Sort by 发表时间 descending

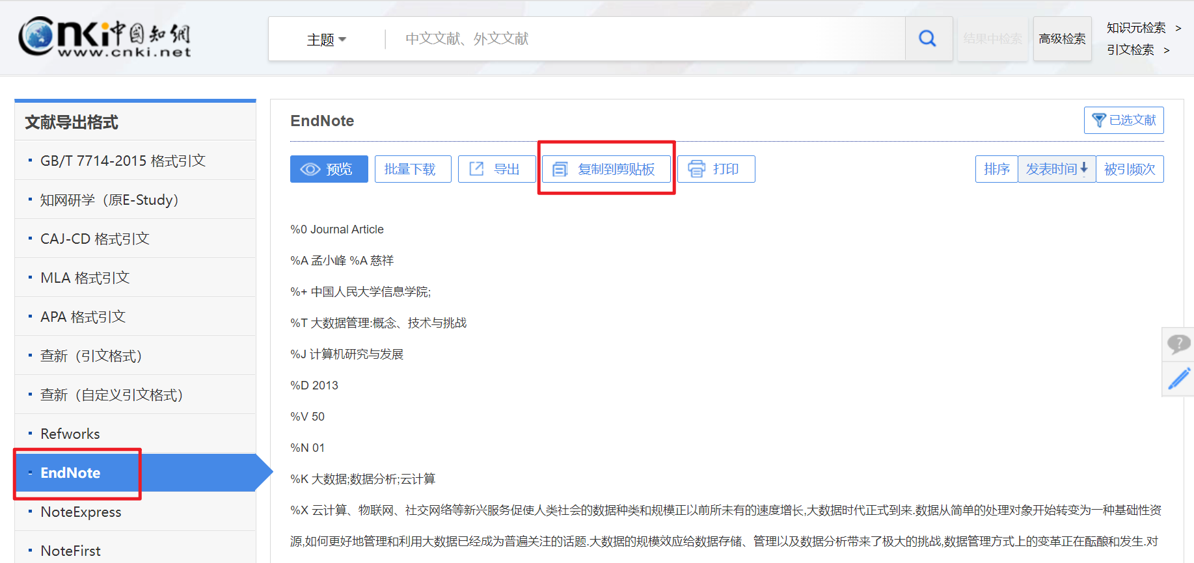pyautogui.click(x=1057, y=169)
